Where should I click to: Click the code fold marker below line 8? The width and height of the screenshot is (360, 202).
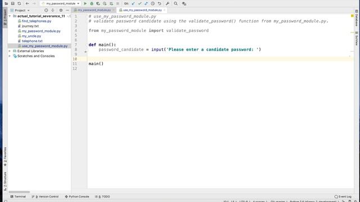[85, 52]
